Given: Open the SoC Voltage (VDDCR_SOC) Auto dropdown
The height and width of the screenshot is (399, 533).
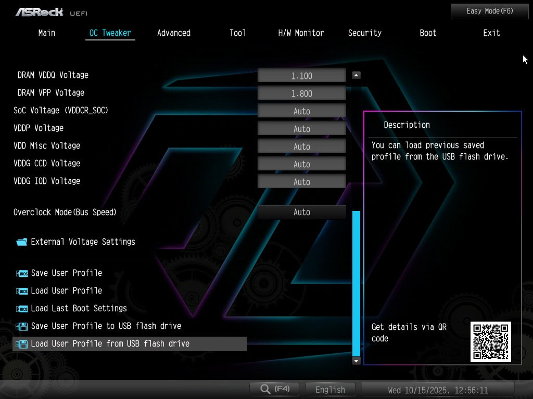Looking at the screenshot, I should click(301, 111).
